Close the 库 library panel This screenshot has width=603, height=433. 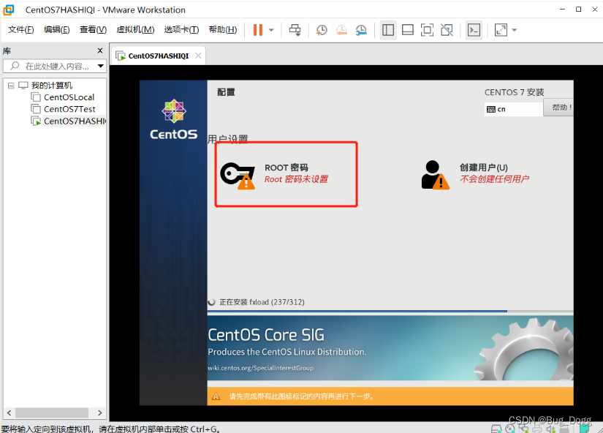[100, 50]
